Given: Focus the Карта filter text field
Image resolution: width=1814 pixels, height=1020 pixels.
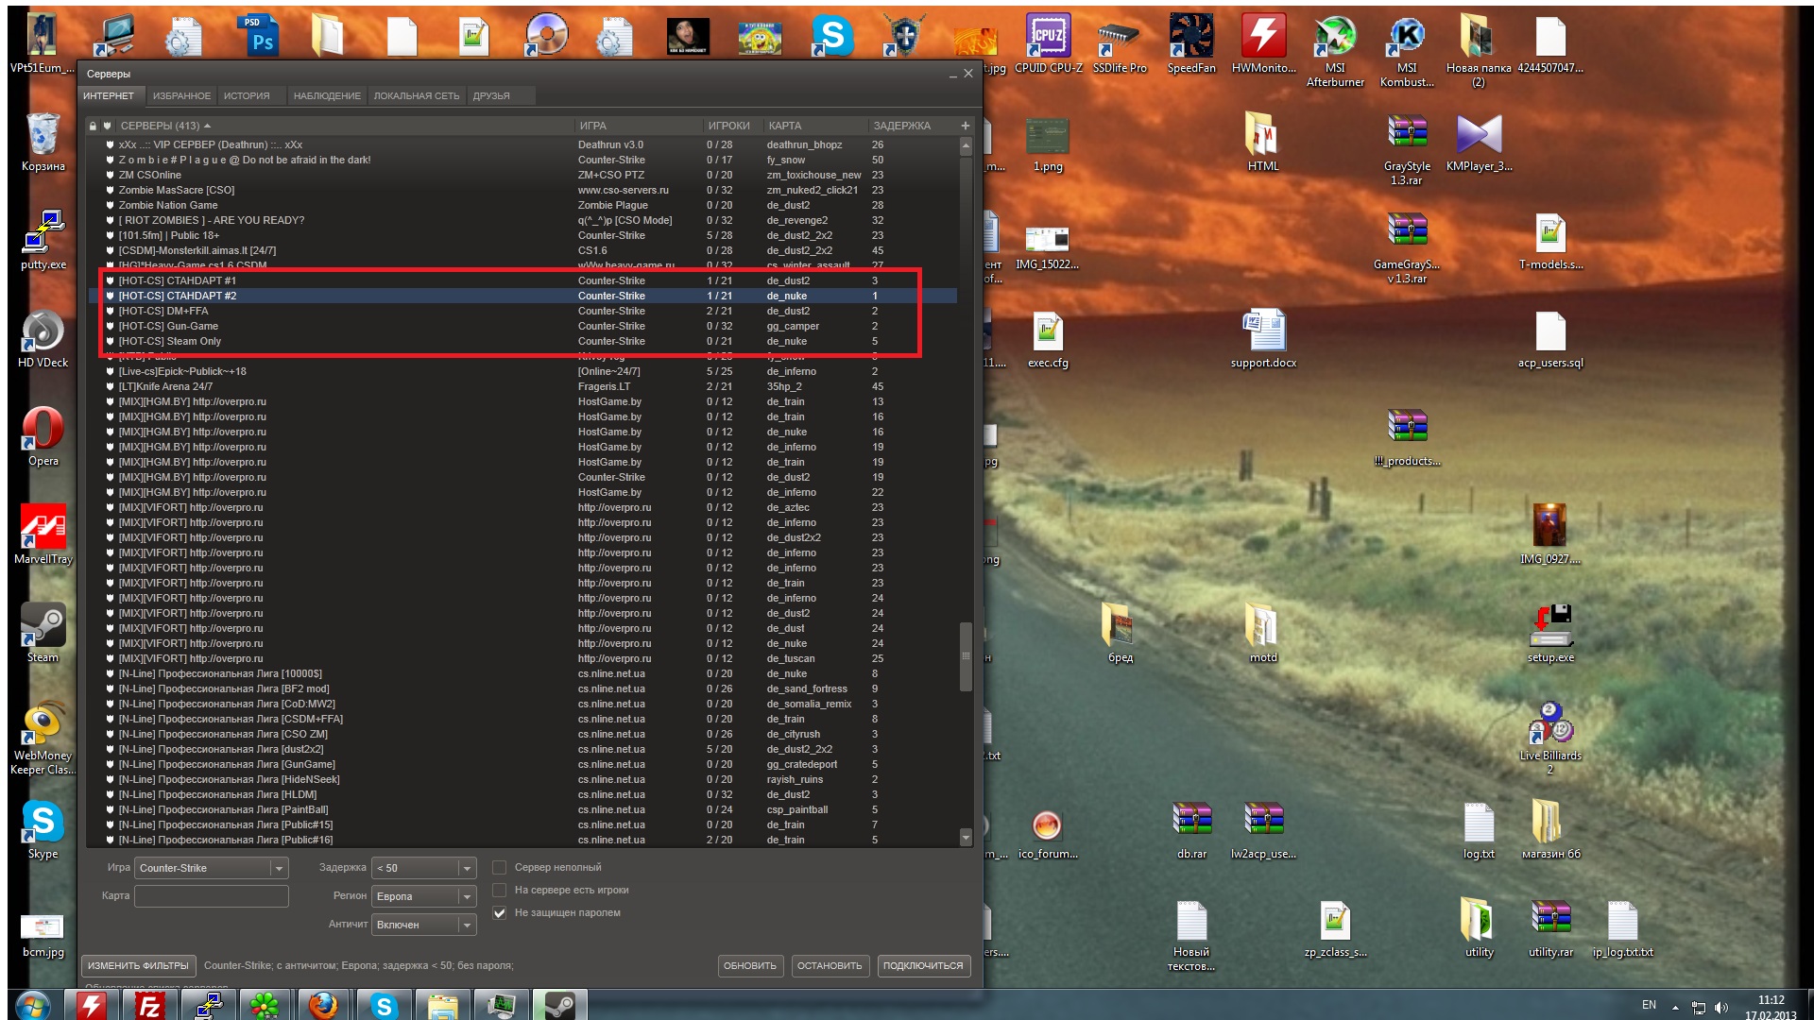Looking at the screenshot, I should [x=212, y=896].
